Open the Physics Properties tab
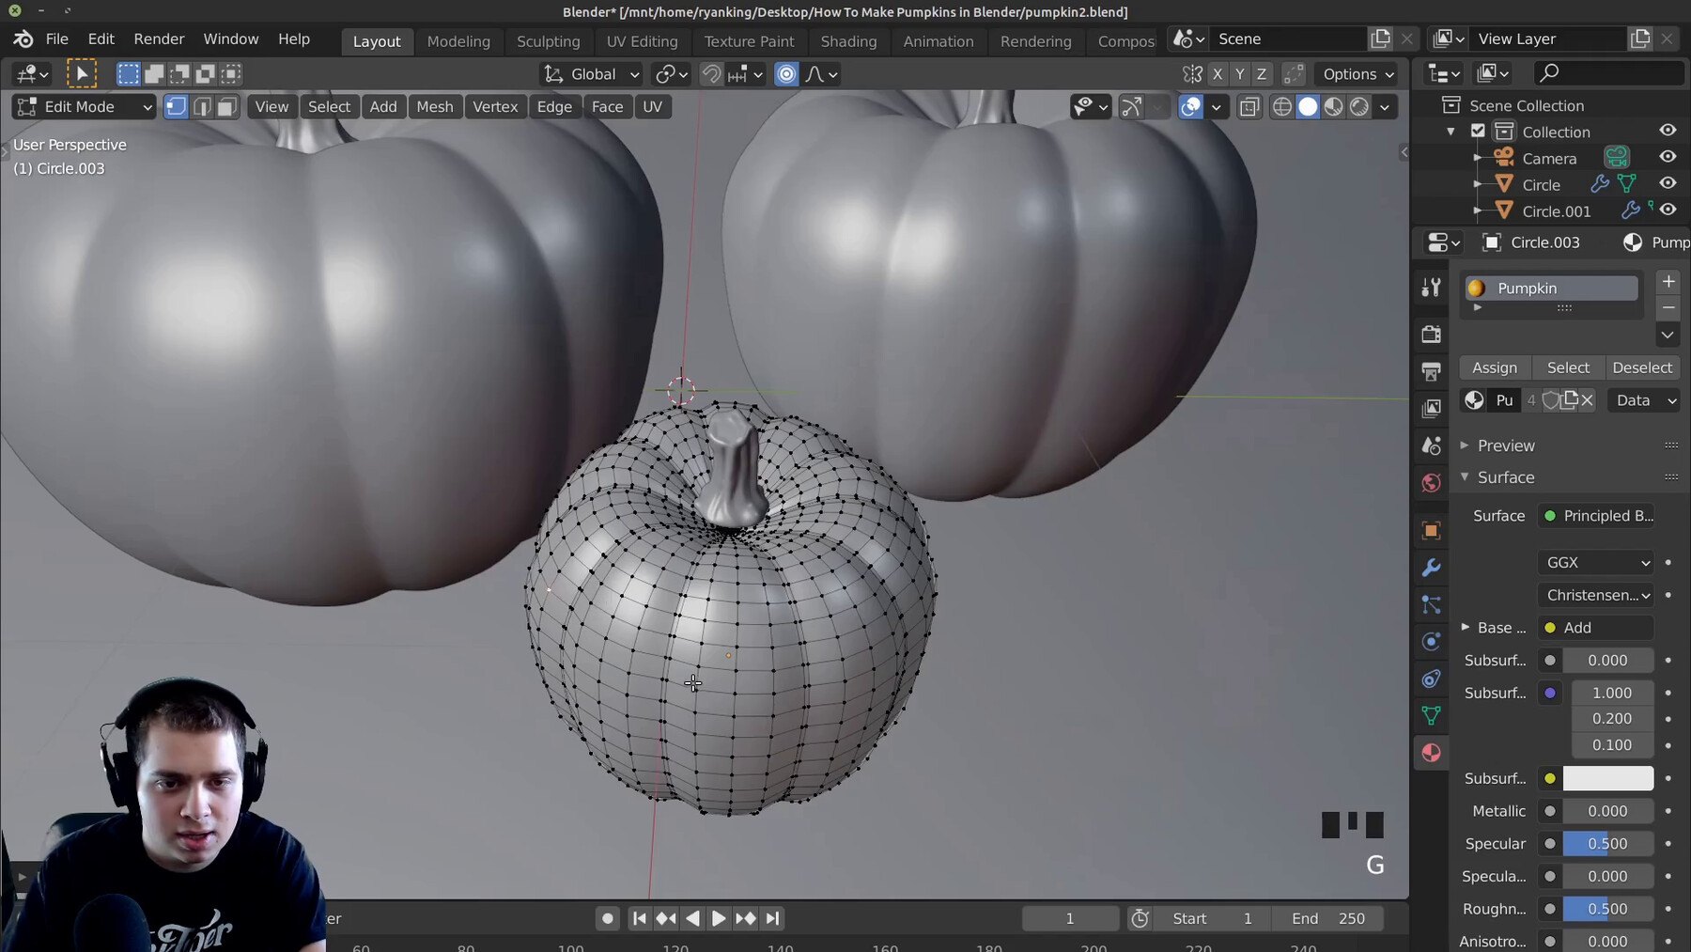Viewport: 1691px width, 952px height. pos(1431,642)
